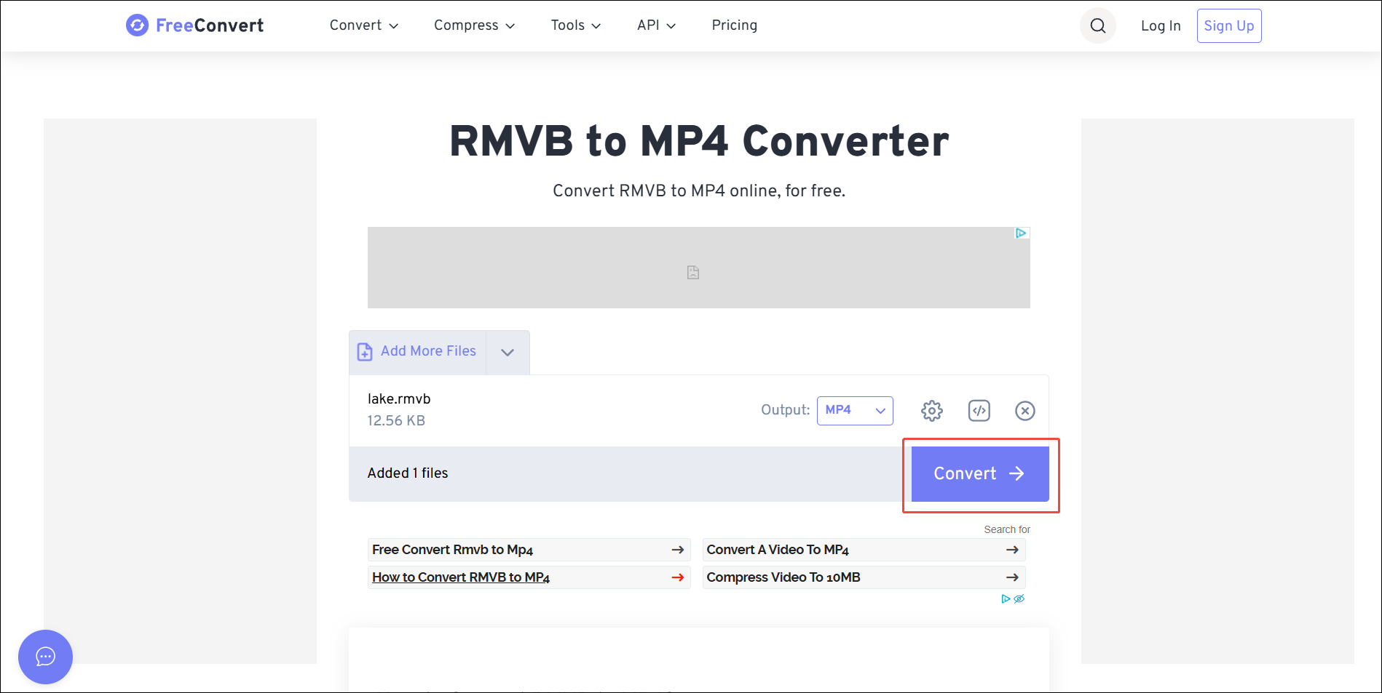Remove lake.rmvb from the file list
The height and width of the screenshot is (693, 1382).
coord(1024,410)
